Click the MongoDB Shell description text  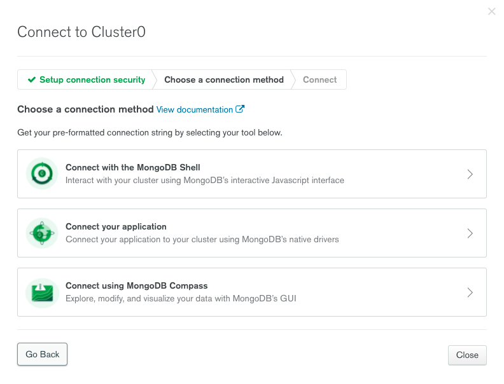pyautogui.click(x=205, y=181)
